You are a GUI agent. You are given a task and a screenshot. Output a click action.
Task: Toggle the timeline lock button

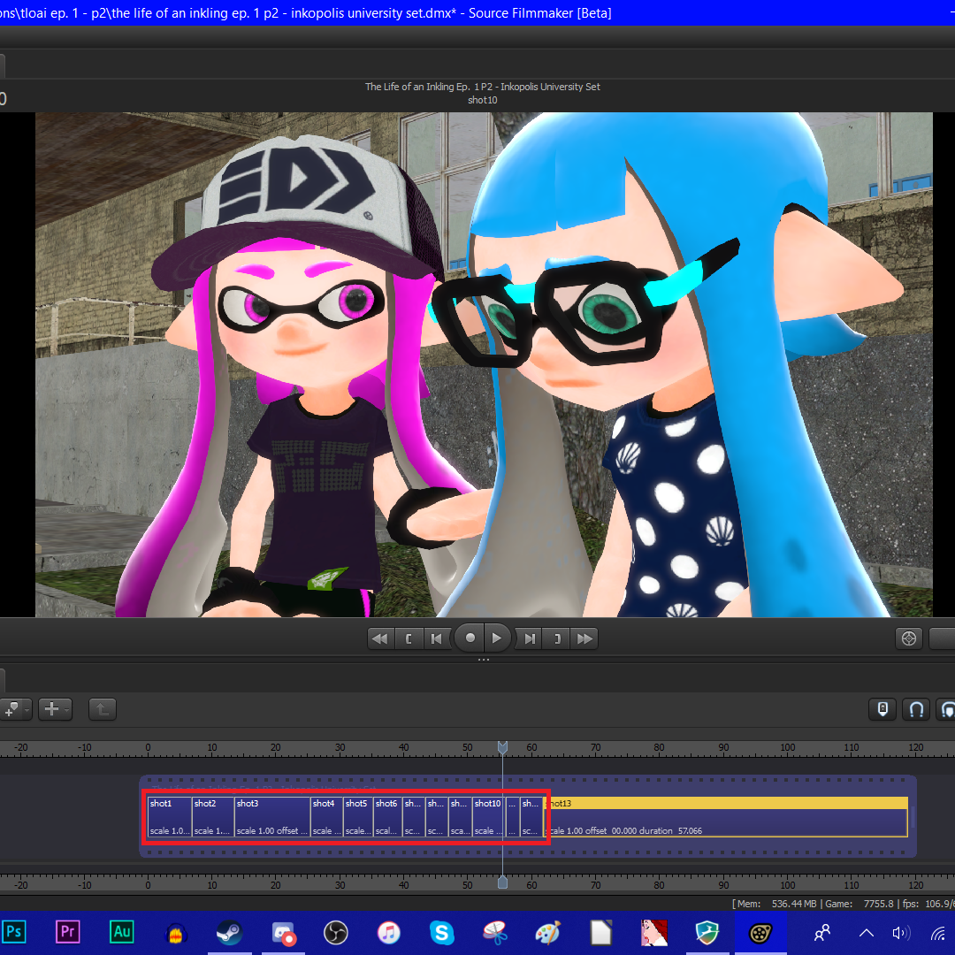click(882, 708)
